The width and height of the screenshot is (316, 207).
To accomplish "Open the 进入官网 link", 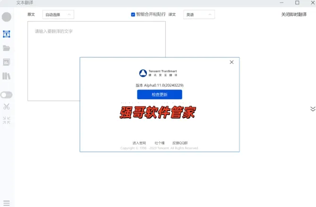I will click(x=139, y=143).
